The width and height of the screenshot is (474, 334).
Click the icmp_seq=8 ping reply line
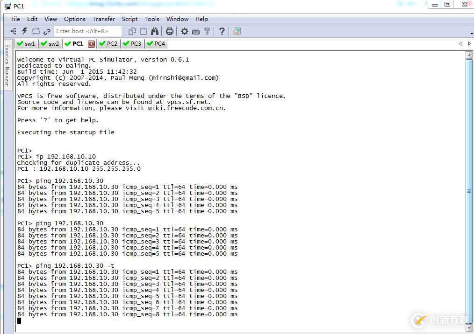tap(127, 314)
